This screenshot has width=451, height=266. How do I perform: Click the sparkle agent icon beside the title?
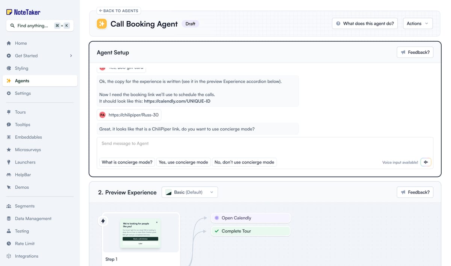pyautogui.click(x=101, y=24)
